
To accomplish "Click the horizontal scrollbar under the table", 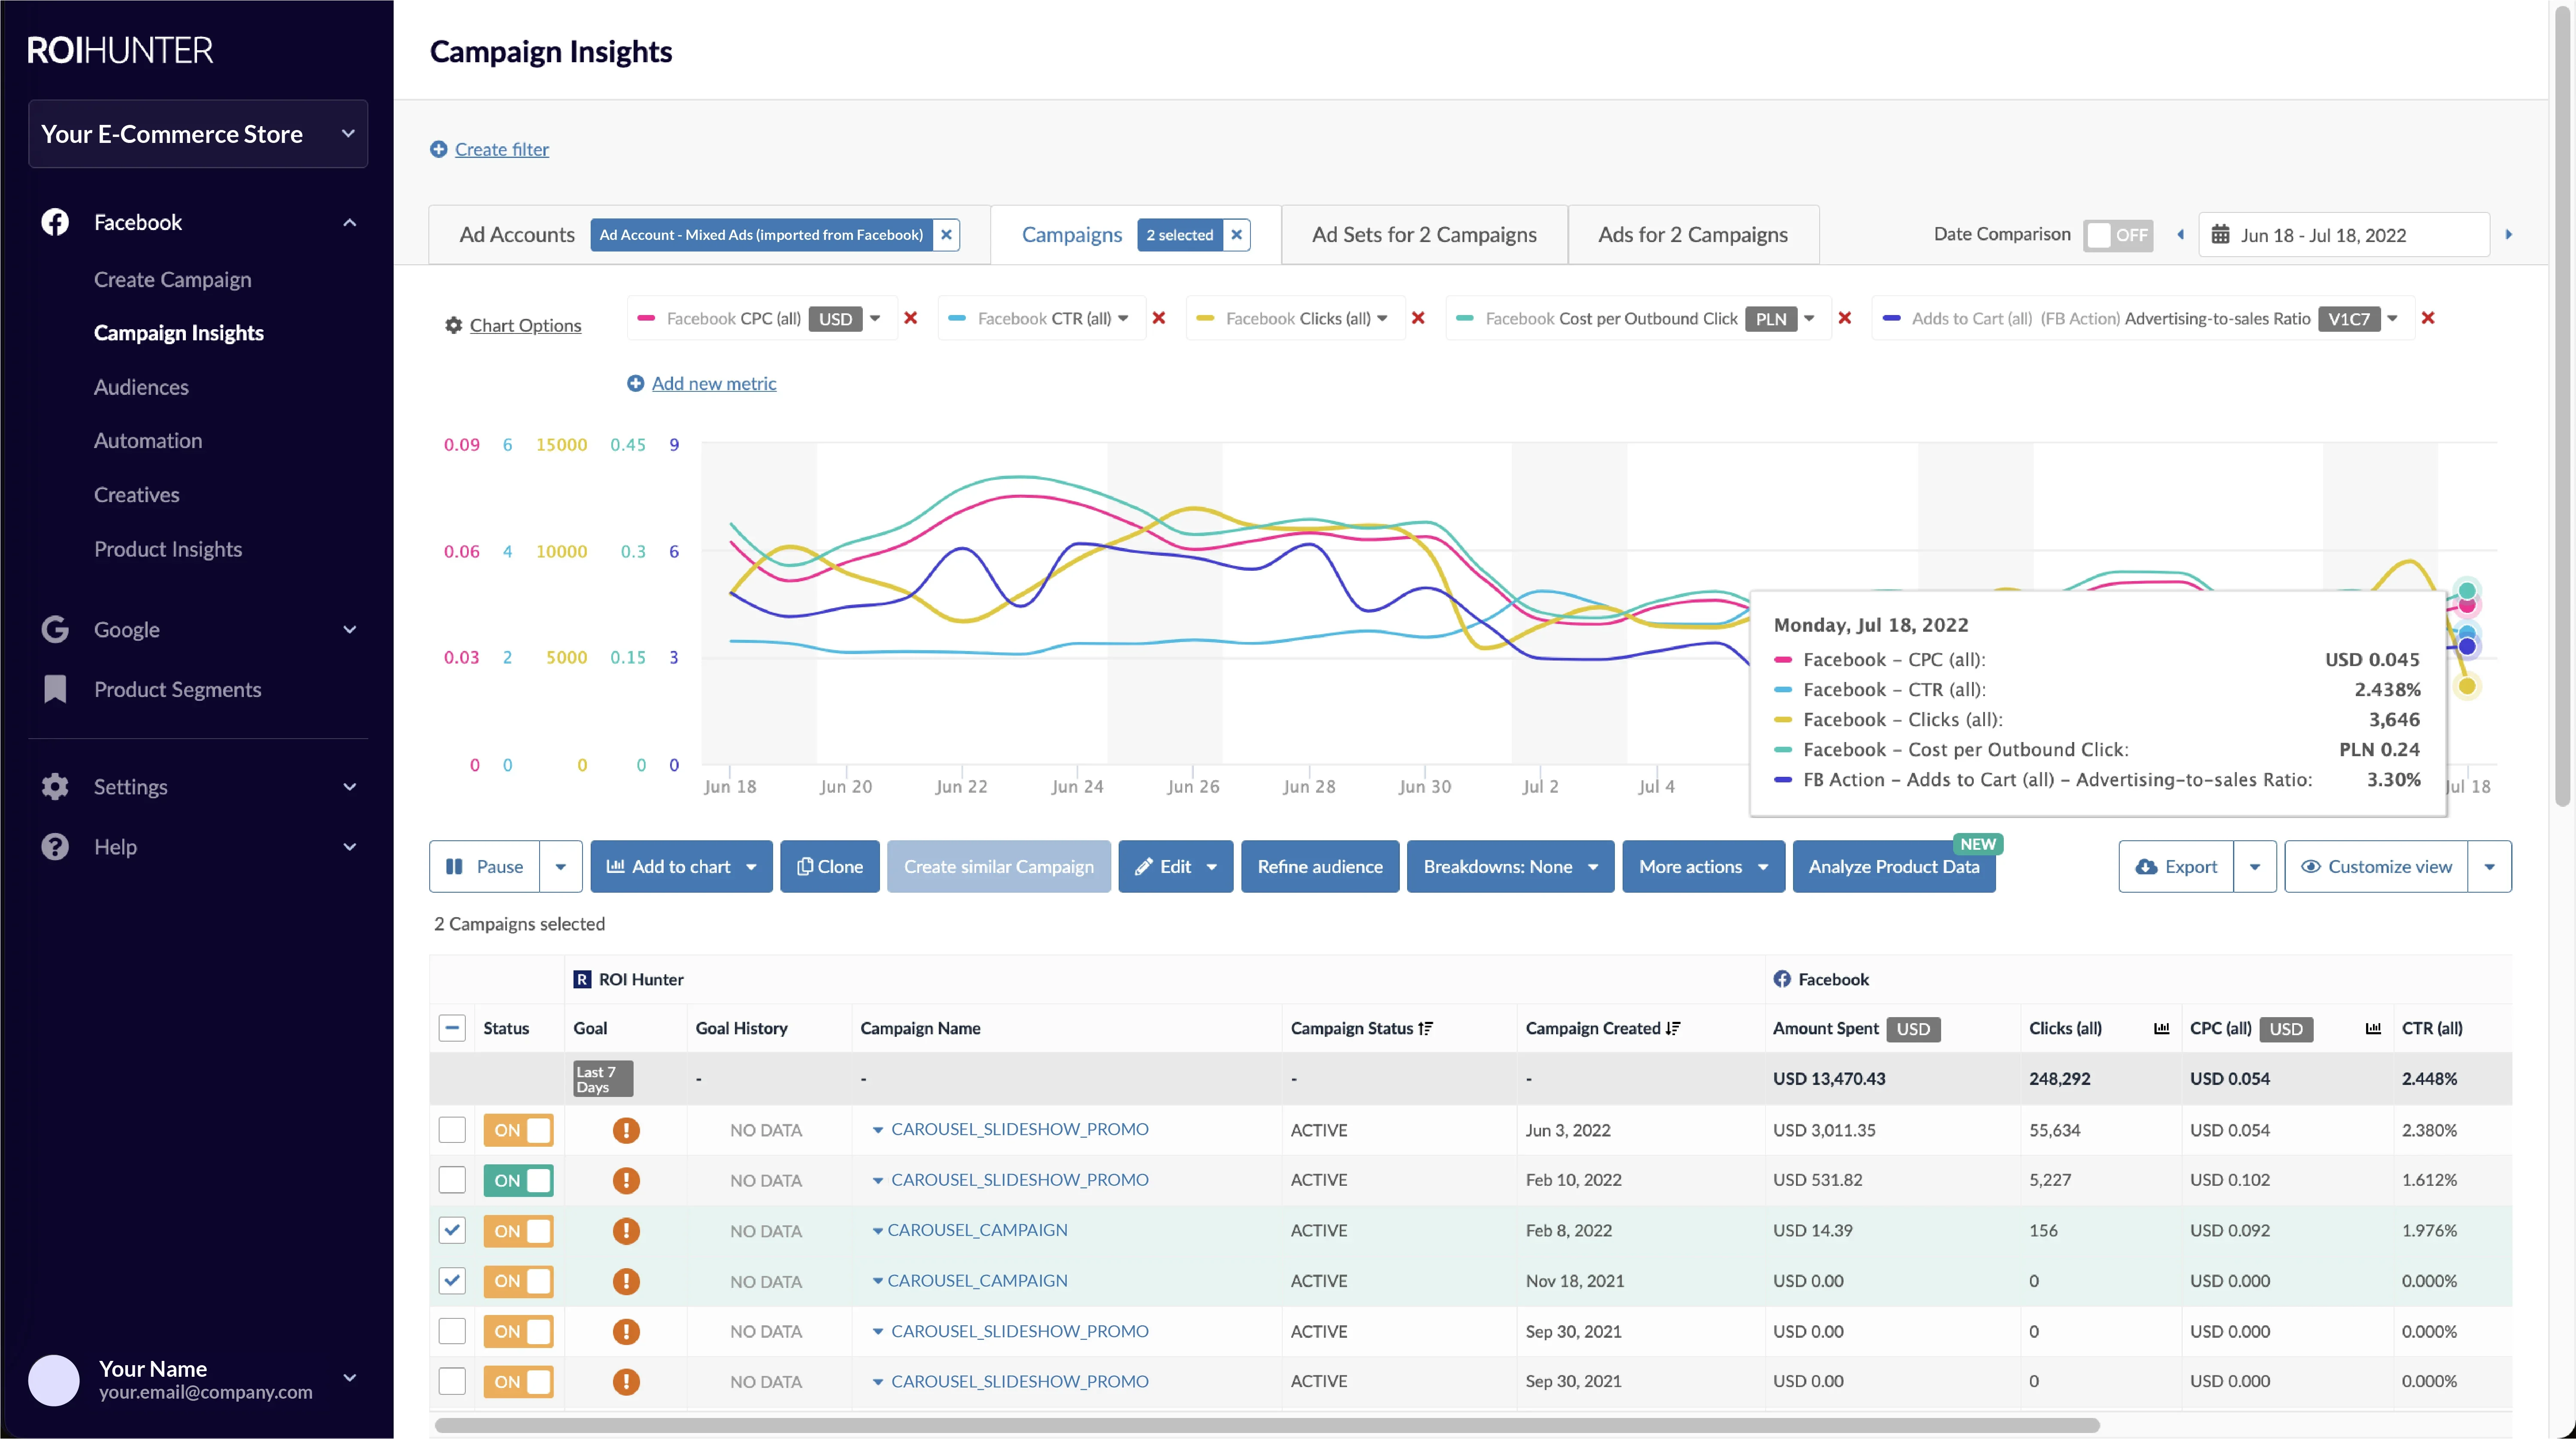I will [1265, 1425].
